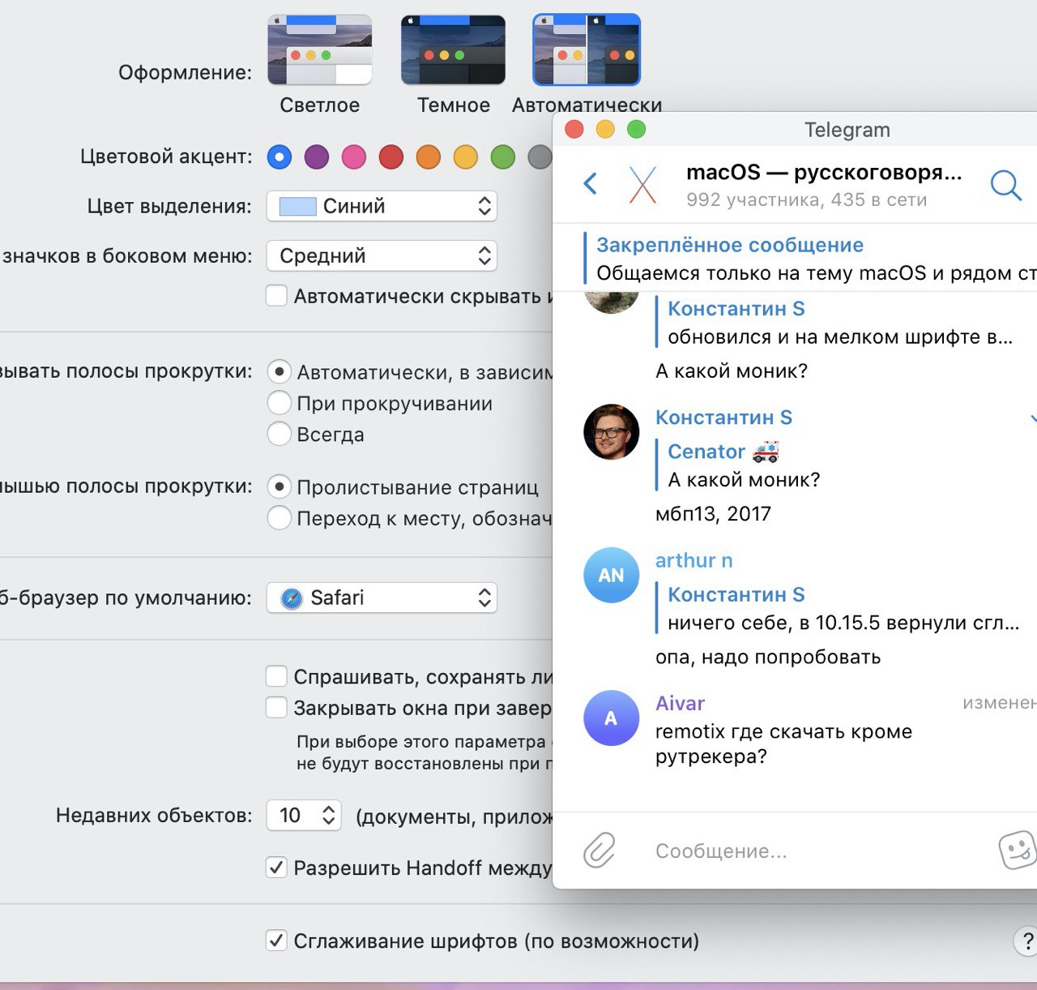The height and width of the screenshot is (990, 1037).
Task: Open the Константин S sender name above Cenator
Action: click(723, 418)
